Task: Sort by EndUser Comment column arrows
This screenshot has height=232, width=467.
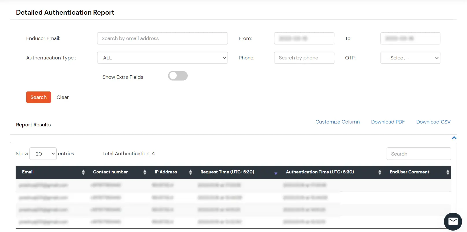Action: pyautogui.click(x=448, y=172)
